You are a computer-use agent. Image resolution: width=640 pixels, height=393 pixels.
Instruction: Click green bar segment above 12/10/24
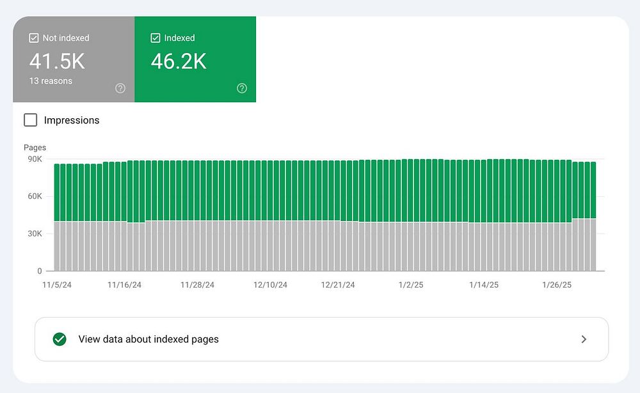point(271,190)
